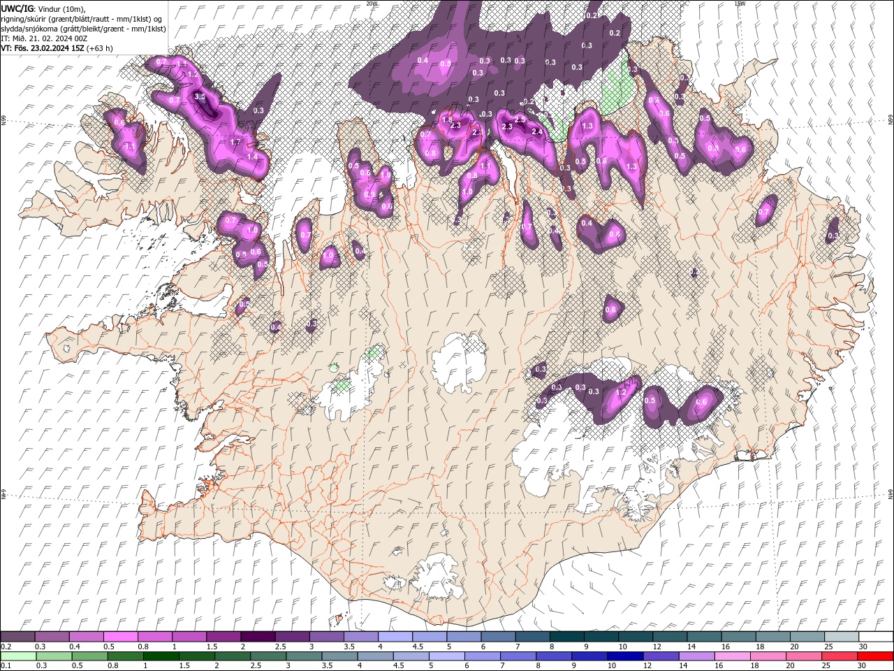Pick the 14–16 swatch in the upper legend

click(704, 637)
